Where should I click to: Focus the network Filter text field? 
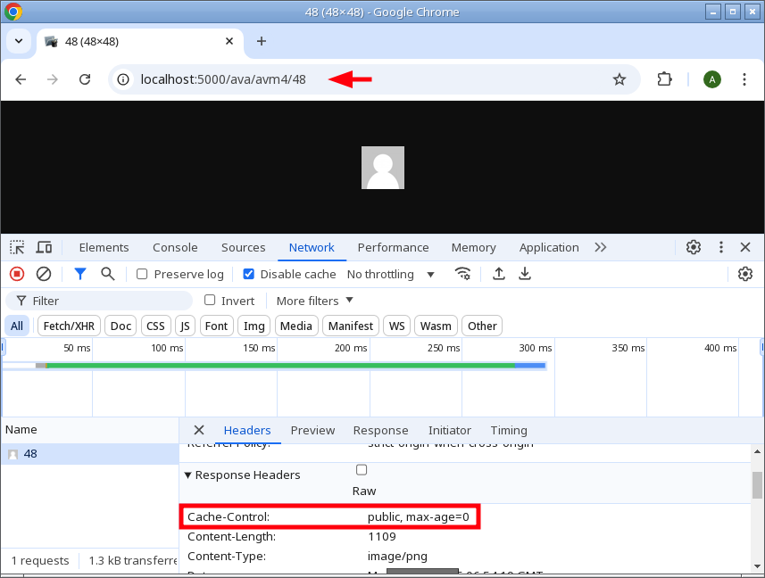tap(99, 301)
